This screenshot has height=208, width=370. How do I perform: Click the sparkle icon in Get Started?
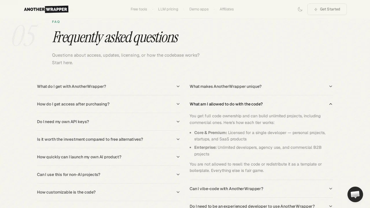pyautogui.click(x=316, y=9)
